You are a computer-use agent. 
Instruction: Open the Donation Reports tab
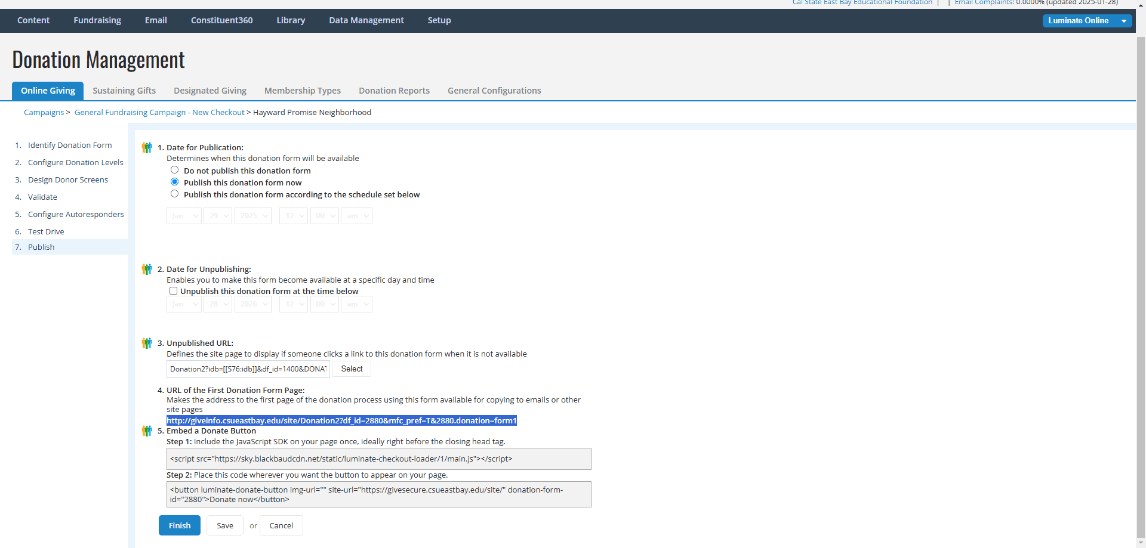[x=394, y=91]
